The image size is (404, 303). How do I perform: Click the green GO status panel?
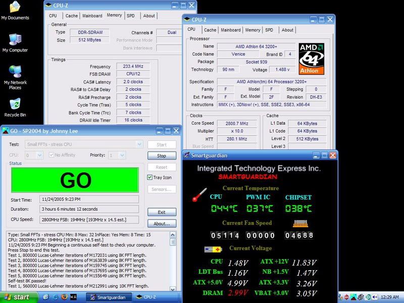tap(75, 180)
